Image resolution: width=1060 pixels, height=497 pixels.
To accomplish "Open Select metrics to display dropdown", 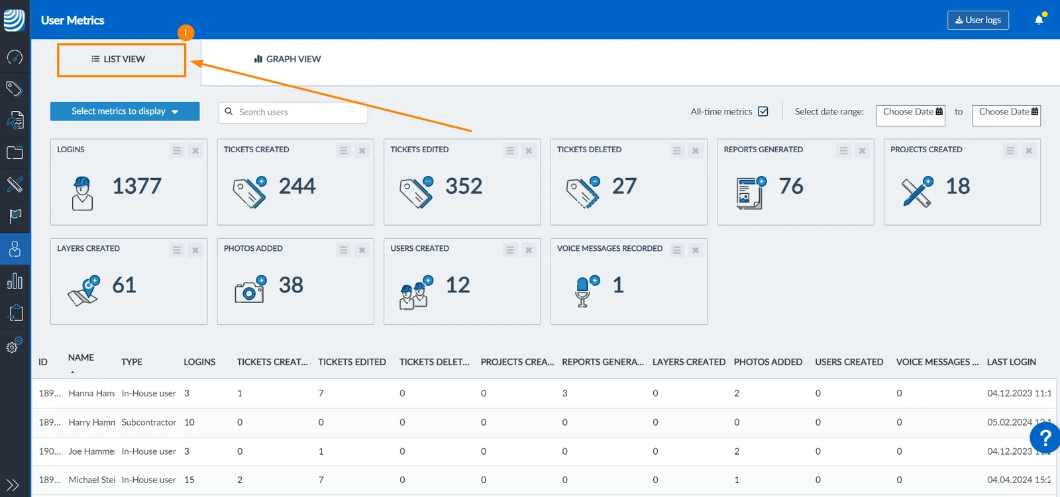I will [x=125, y=111].
